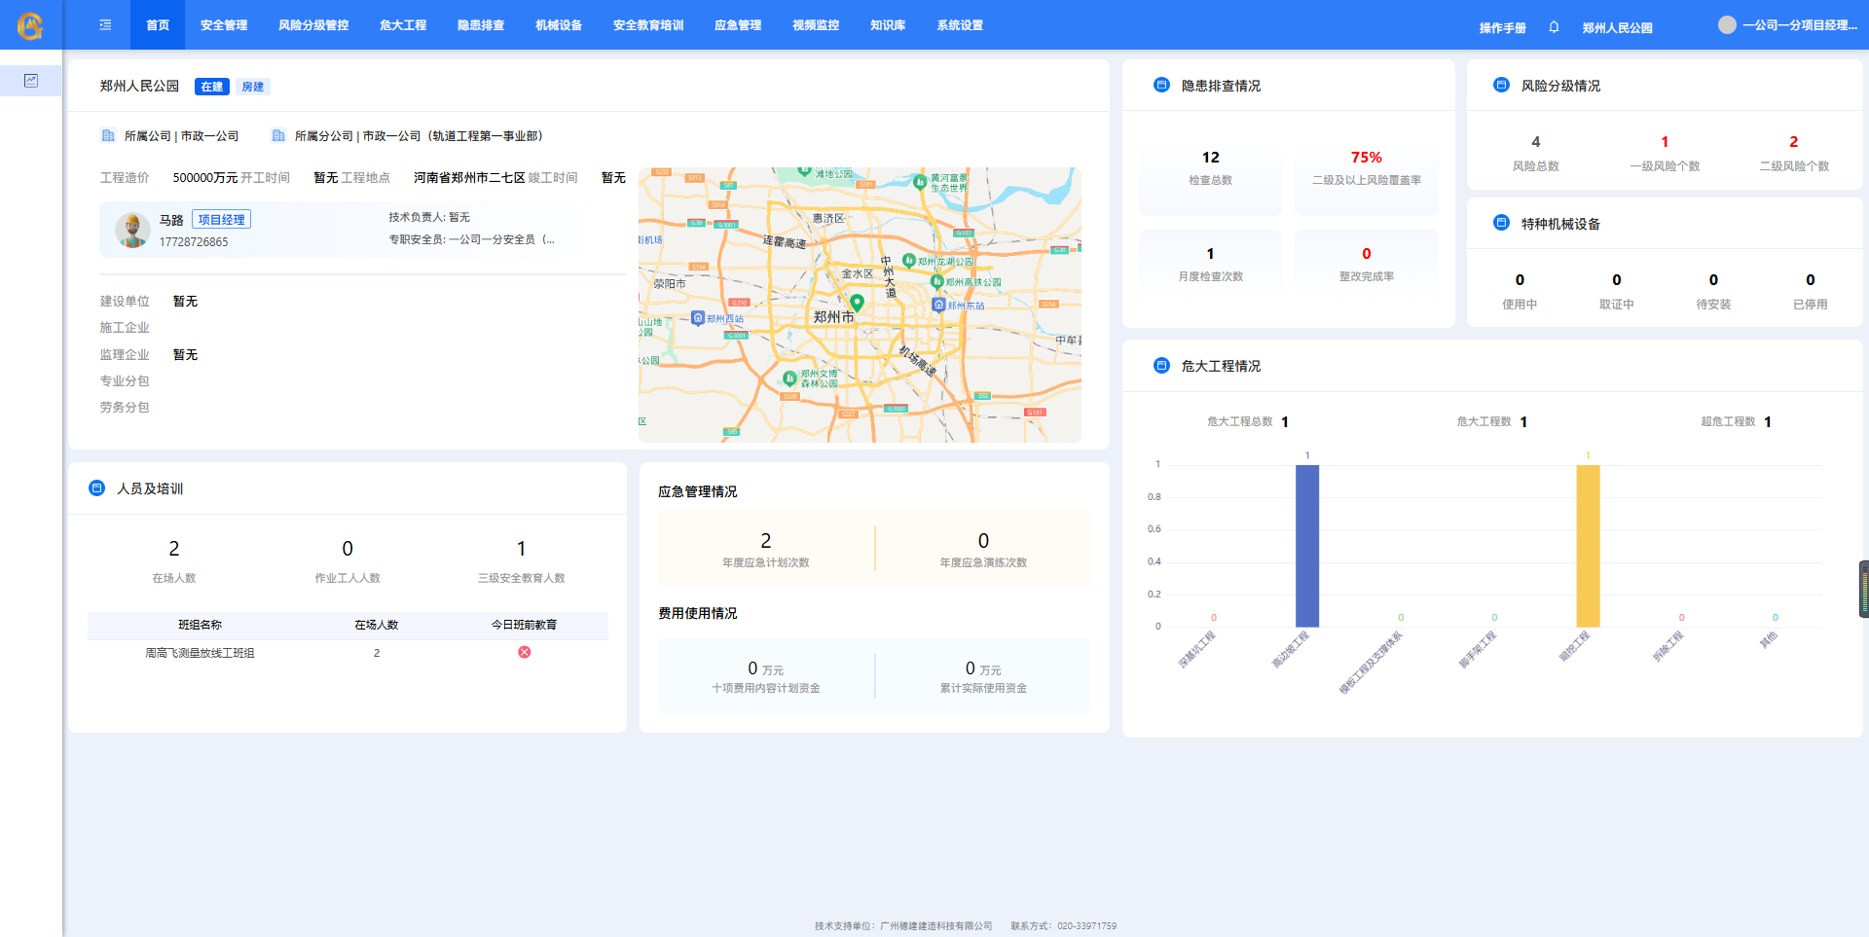Open the 安全管理 menu

click(224, 25)
